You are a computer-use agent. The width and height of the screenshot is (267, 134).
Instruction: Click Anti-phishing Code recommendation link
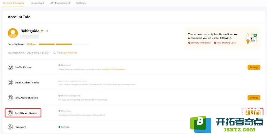(x=226, y=43)
